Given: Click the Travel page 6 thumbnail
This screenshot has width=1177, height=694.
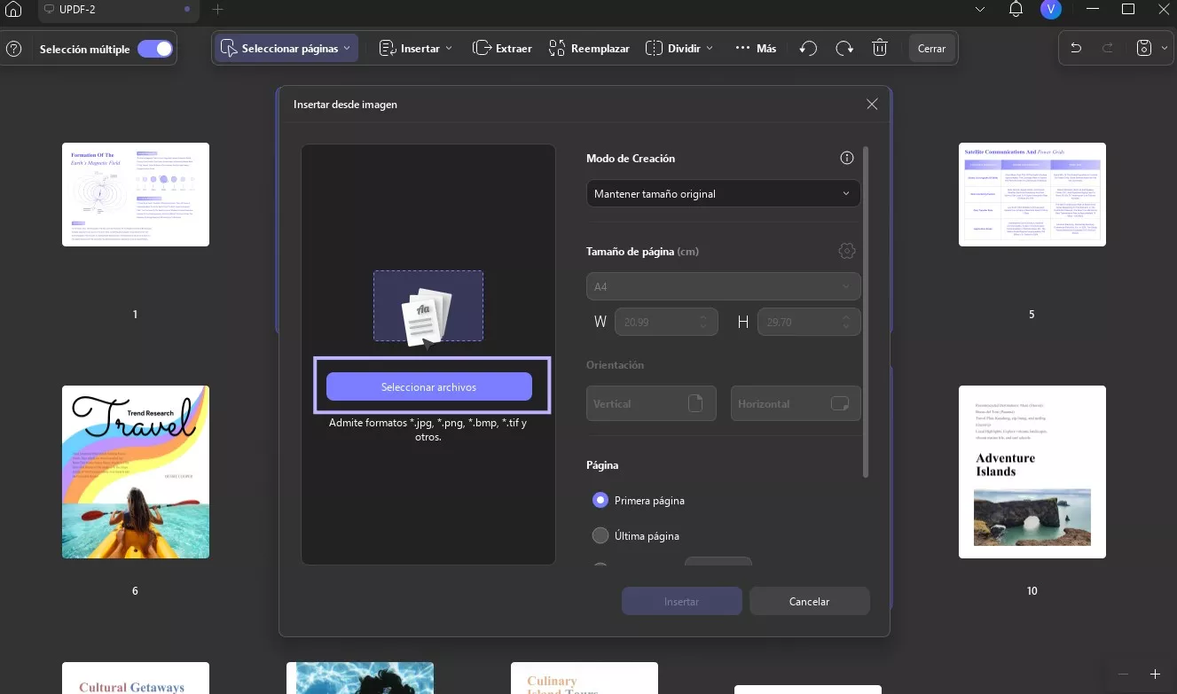Looking at the screenshot, I should tap(136, 472).
